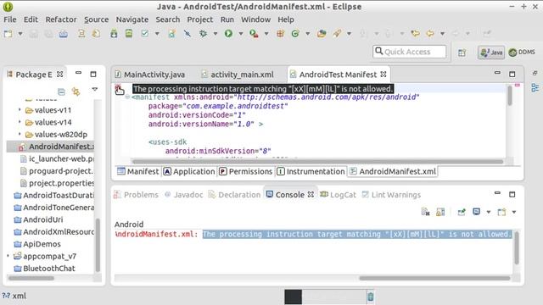Click the Scroll Lock console icon
This screenshot has width=543, height=305.
coord(440,212)
